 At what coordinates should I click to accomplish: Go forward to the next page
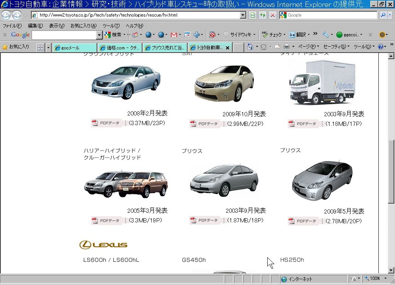17,15
